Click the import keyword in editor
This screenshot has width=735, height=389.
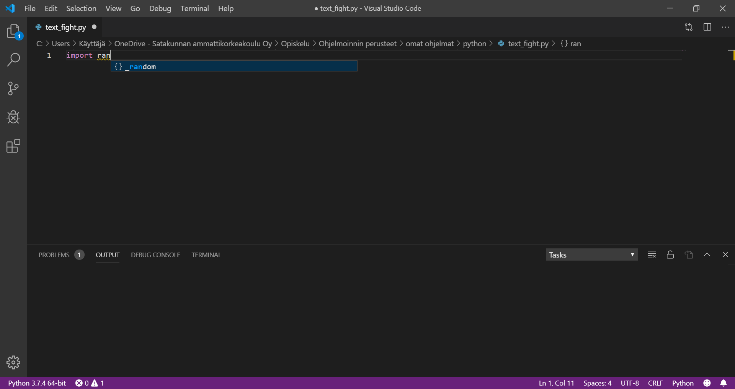point(79,55)
